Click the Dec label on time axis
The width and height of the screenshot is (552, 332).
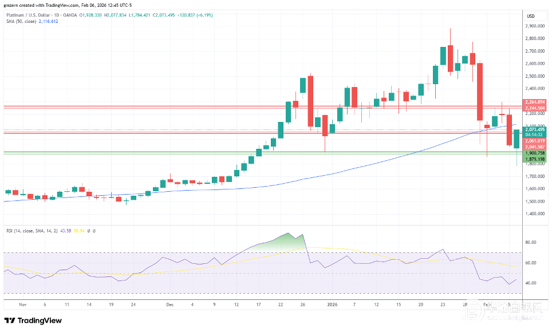170,306
